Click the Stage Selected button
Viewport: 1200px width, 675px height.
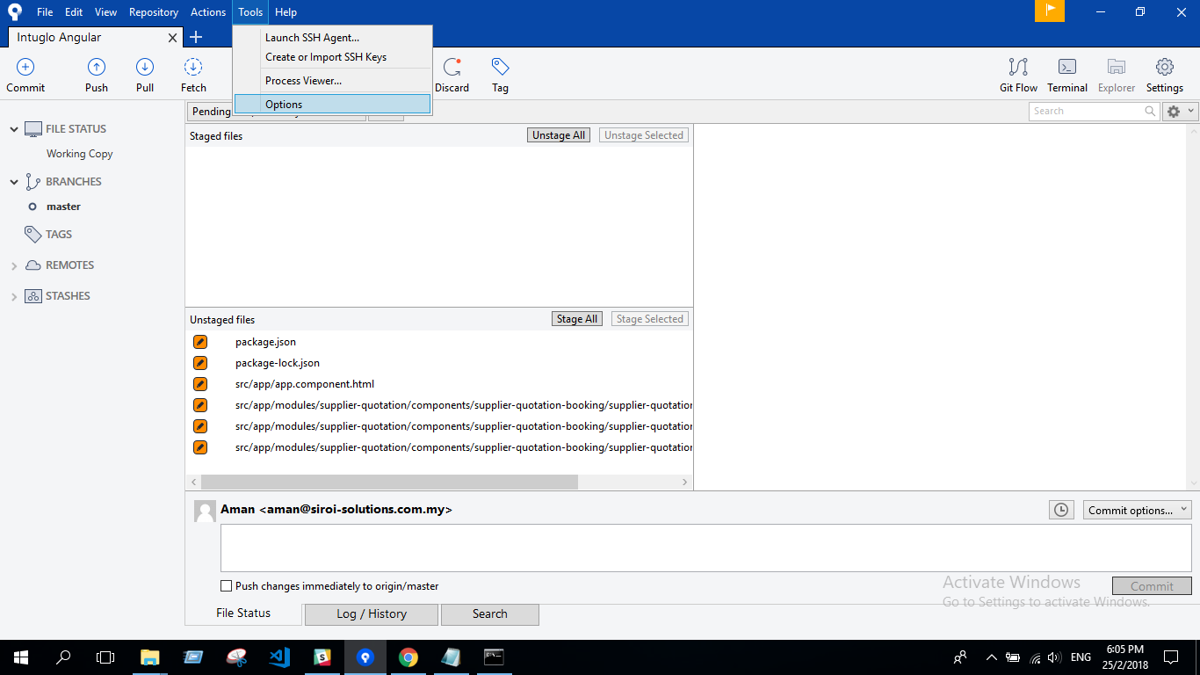click(x=649, y=319)
